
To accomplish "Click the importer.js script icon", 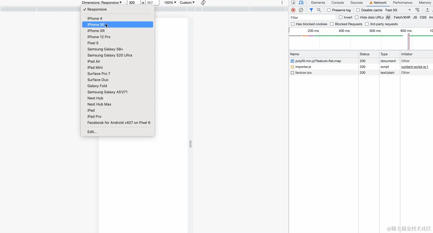I will point(292,67).
